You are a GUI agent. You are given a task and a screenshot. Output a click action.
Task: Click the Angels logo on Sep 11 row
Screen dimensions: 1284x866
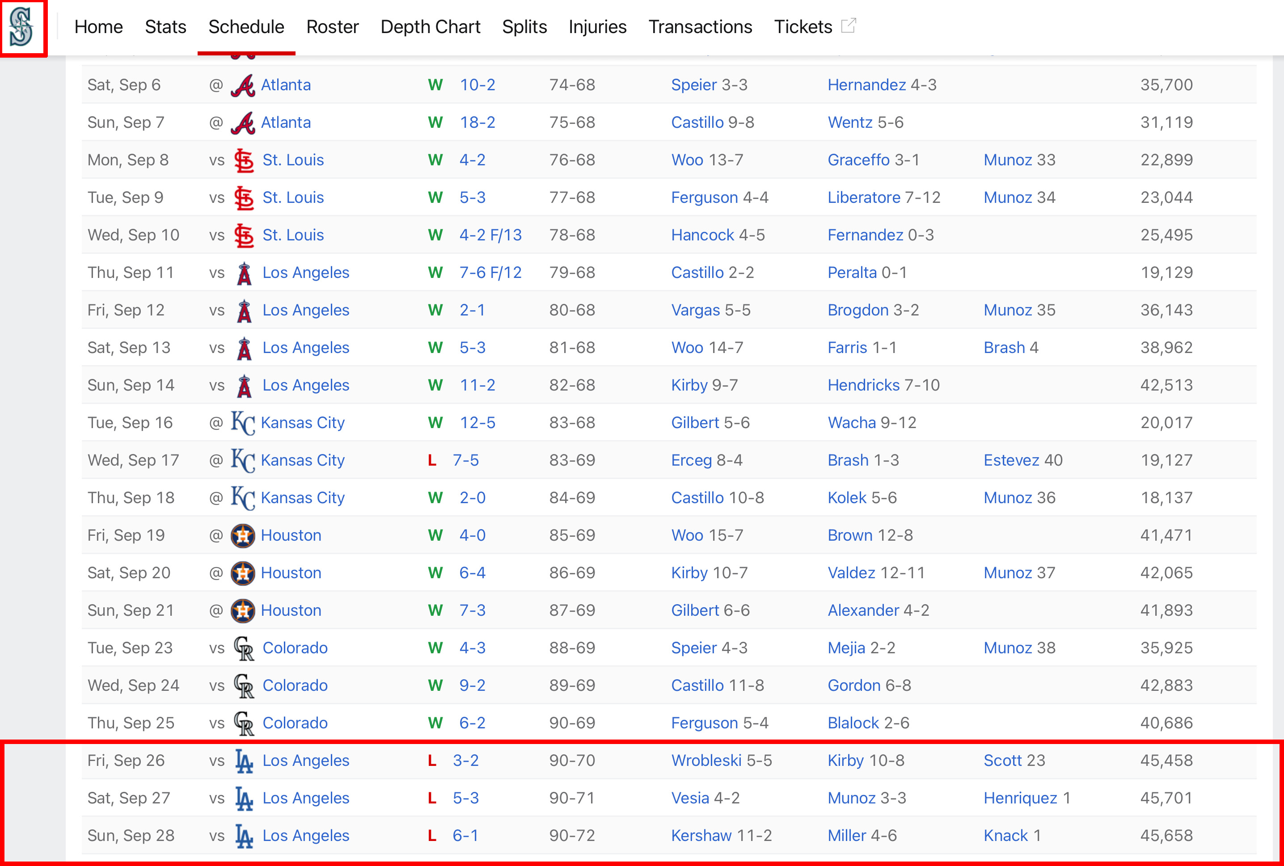coord(244,273)
